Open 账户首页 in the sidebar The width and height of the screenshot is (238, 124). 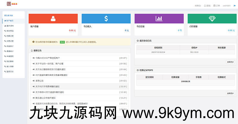(x=10, y=21)
